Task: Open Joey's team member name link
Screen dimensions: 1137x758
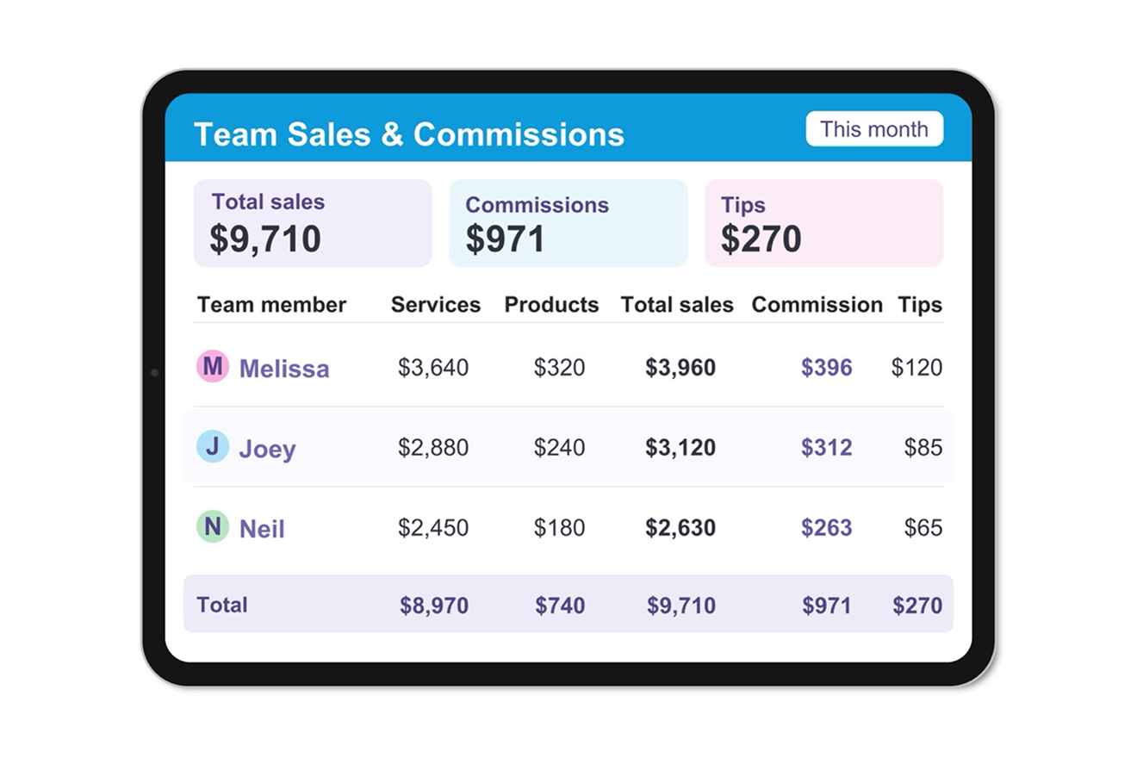Action: pos(267,449)
